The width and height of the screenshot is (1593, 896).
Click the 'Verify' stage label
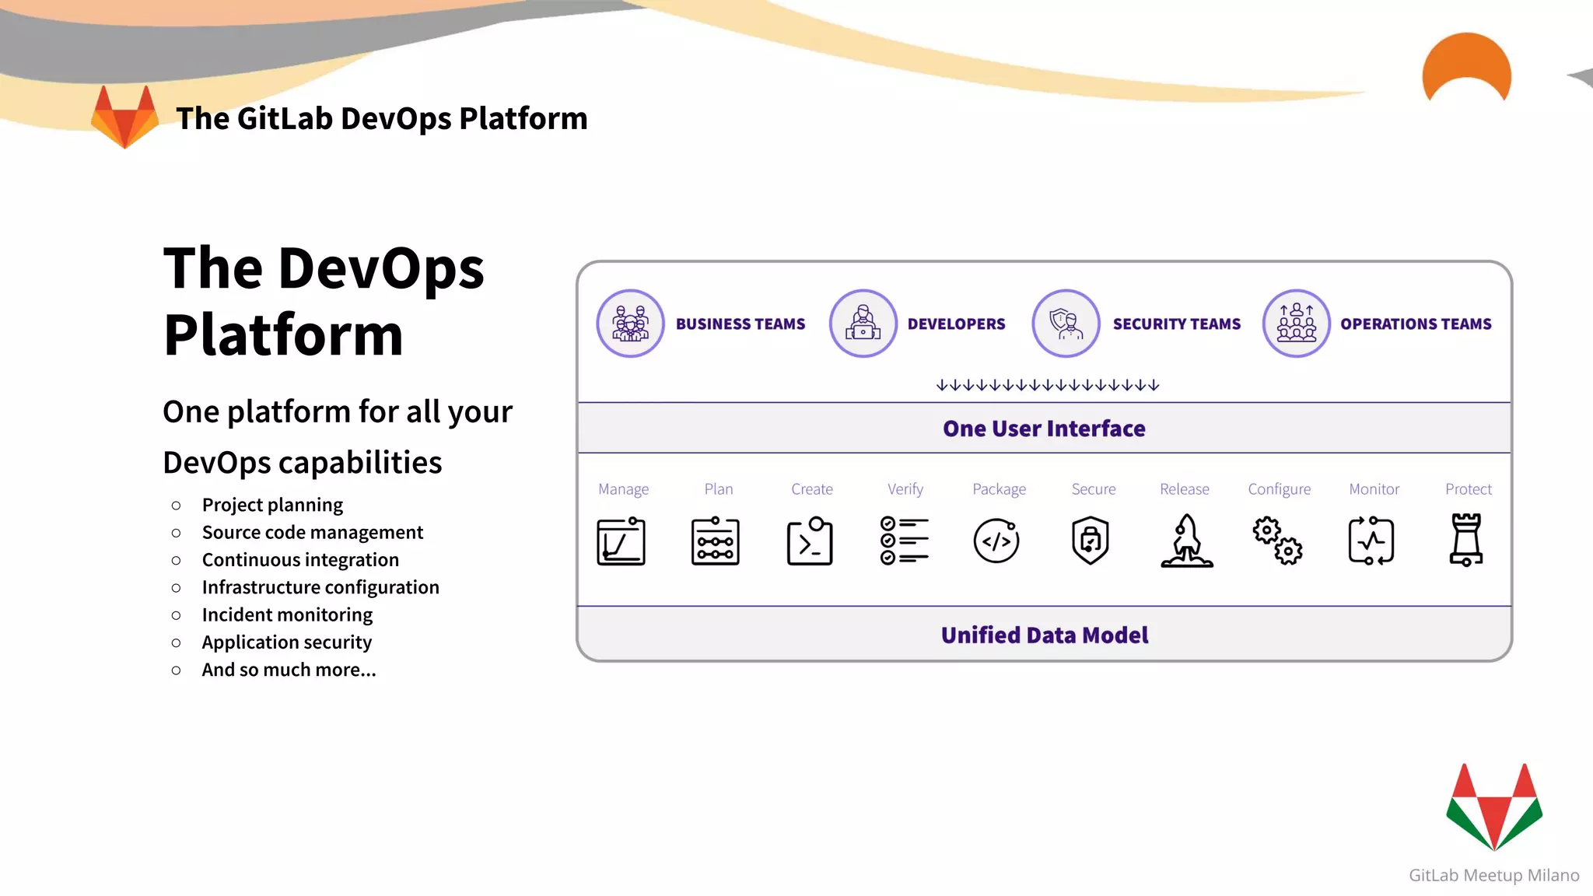click(x=905, y=489)
